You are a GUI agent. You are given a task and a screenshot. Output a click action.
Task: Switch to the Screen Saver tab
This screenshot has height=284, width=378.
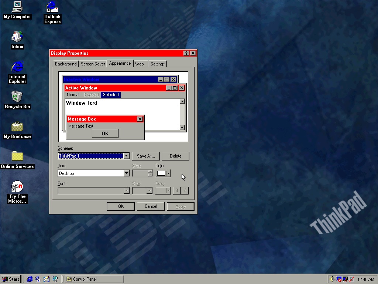point(93,64)
